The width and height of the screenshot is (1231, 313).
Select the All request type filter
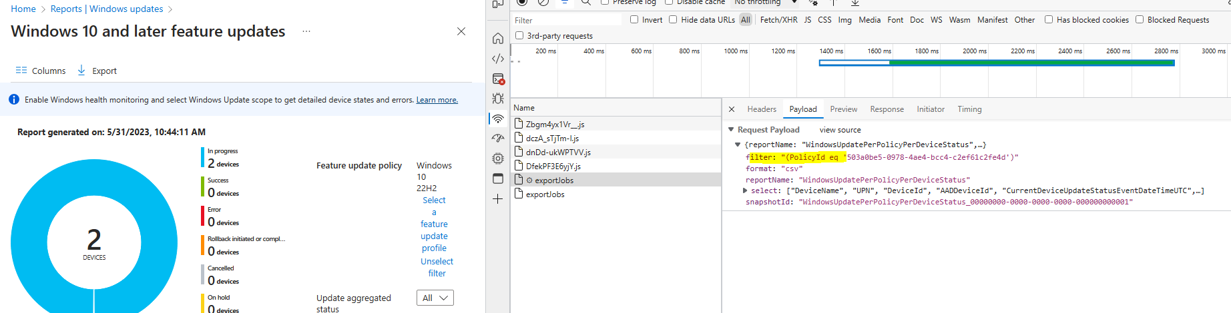point(746,20)
